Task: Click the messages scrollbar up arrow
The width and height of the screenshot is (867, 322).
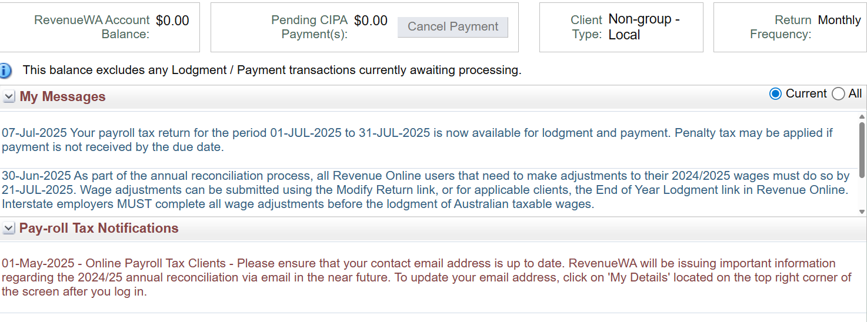Action: click(x=862, y=116)
